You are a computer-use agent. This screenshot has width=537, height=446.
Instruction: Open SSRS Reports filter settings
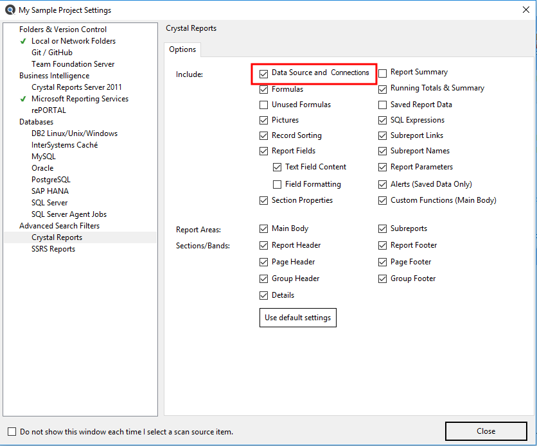point(53,249)
